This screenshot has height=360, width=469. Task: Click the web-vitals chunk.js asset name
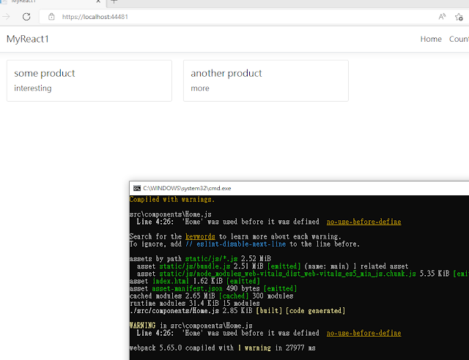point(287,274)
